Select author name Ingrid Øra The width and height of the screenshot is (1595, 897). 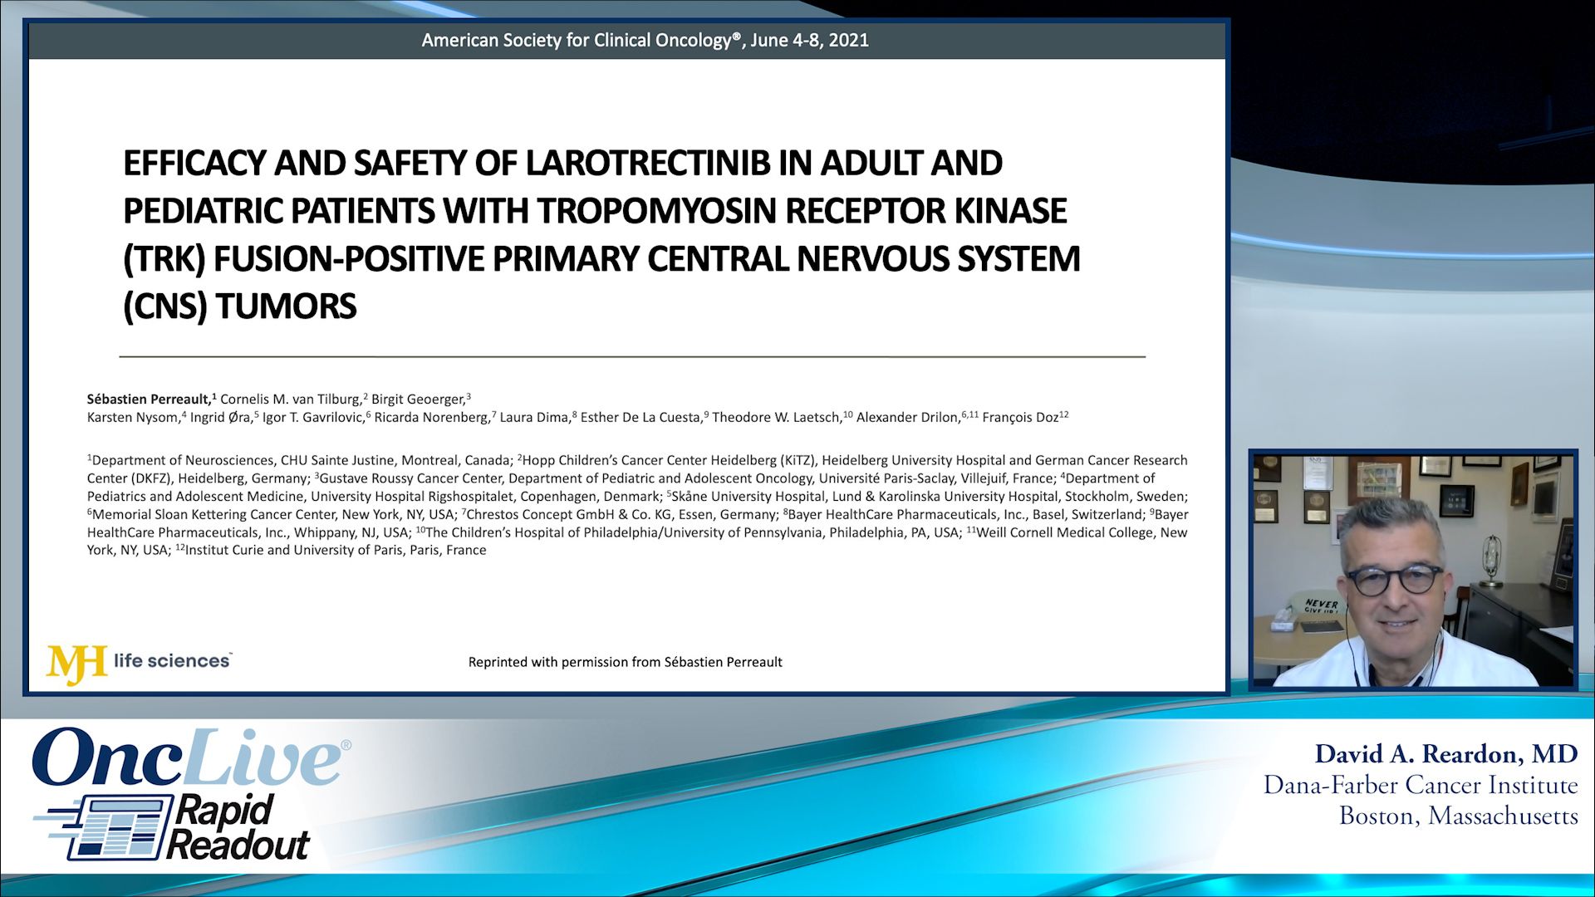click(220, 418)
